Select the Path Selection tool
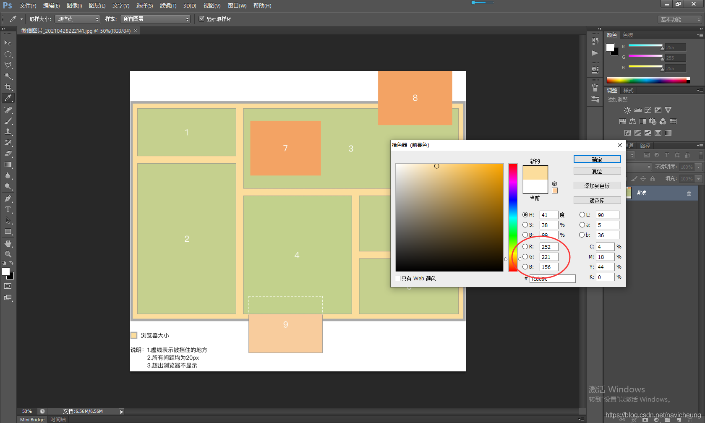The image size is (705, 423). (x=8, y=220)
